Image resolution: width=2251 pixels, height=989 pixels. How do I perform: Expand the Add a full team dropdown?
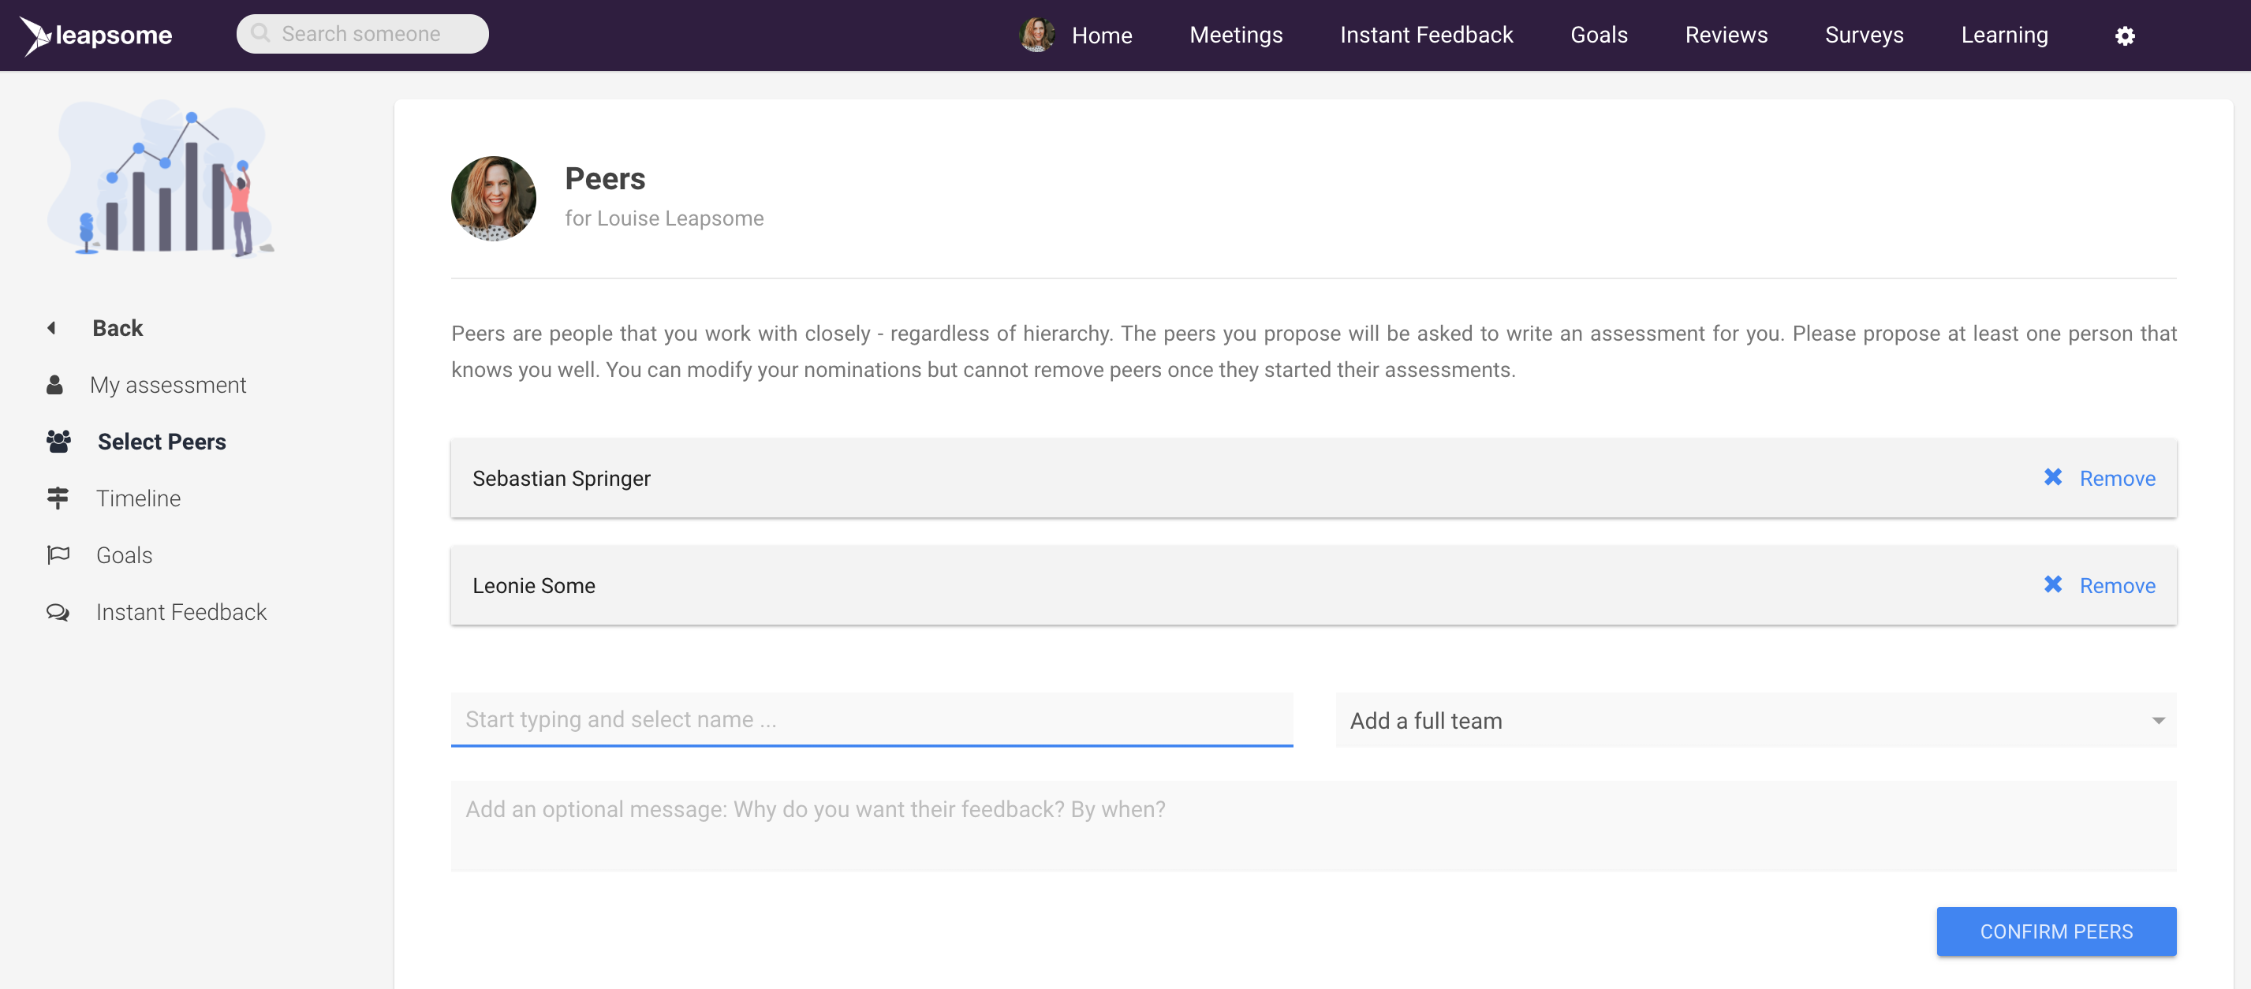point(1756,720)
